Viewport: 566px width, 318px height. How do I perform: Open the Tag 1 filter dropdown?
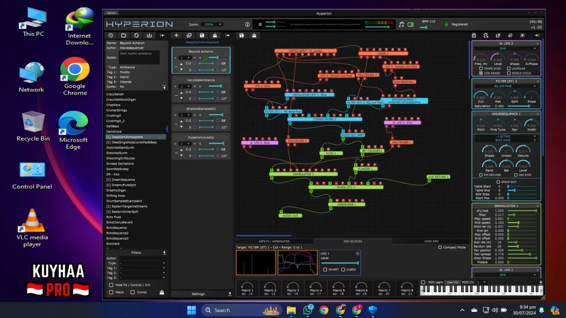pos(142,268)
